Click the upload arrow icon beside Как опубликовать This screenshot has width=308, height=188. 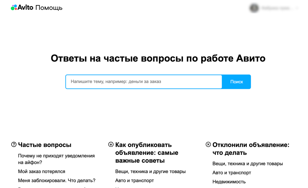click(x=111, y=145)
